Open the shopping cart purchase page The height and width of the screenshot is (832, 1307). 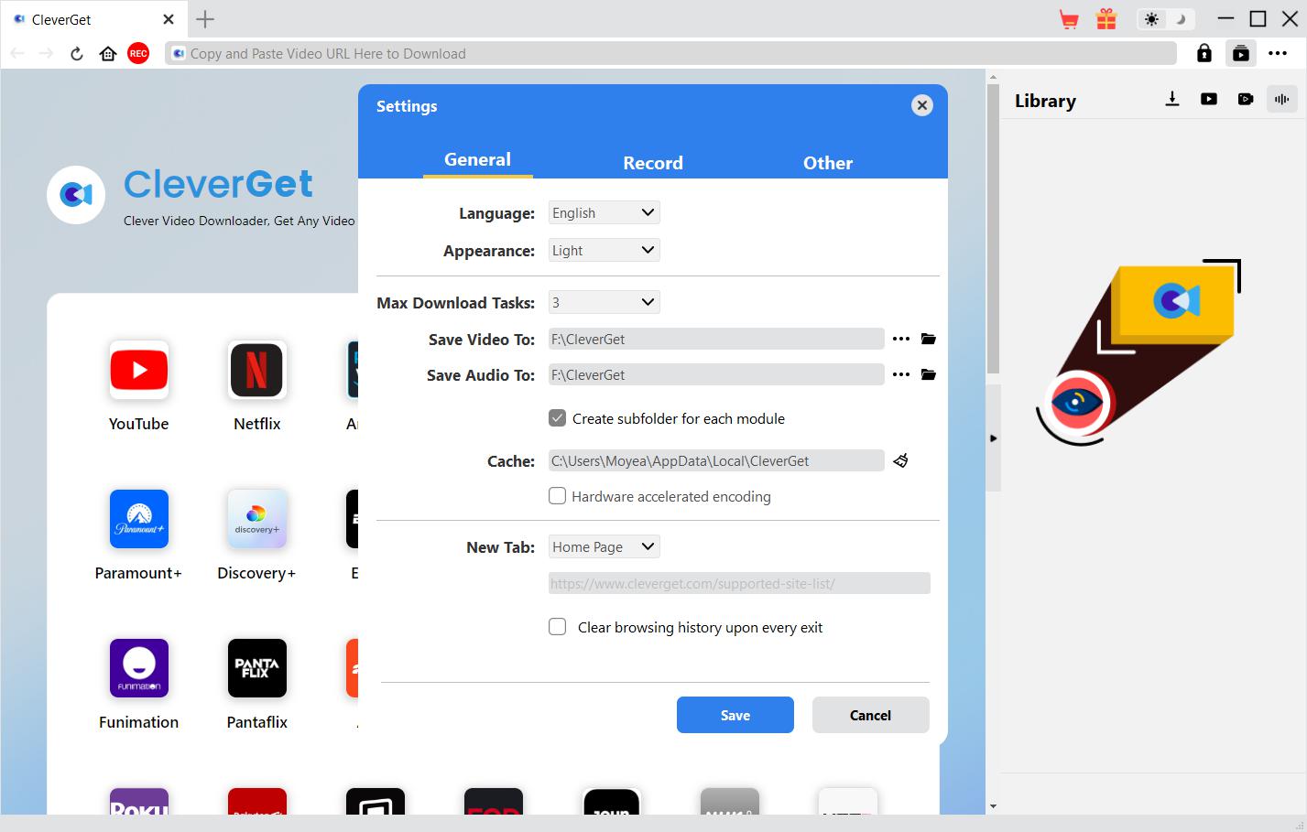coord(1069,18)
